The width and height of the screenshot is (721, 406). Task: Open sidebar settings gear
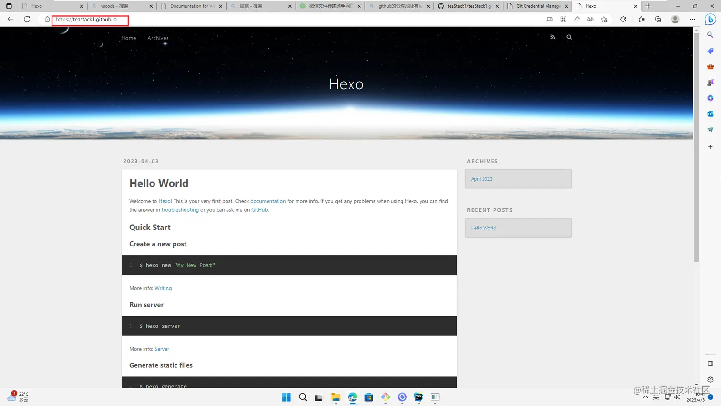711,379
